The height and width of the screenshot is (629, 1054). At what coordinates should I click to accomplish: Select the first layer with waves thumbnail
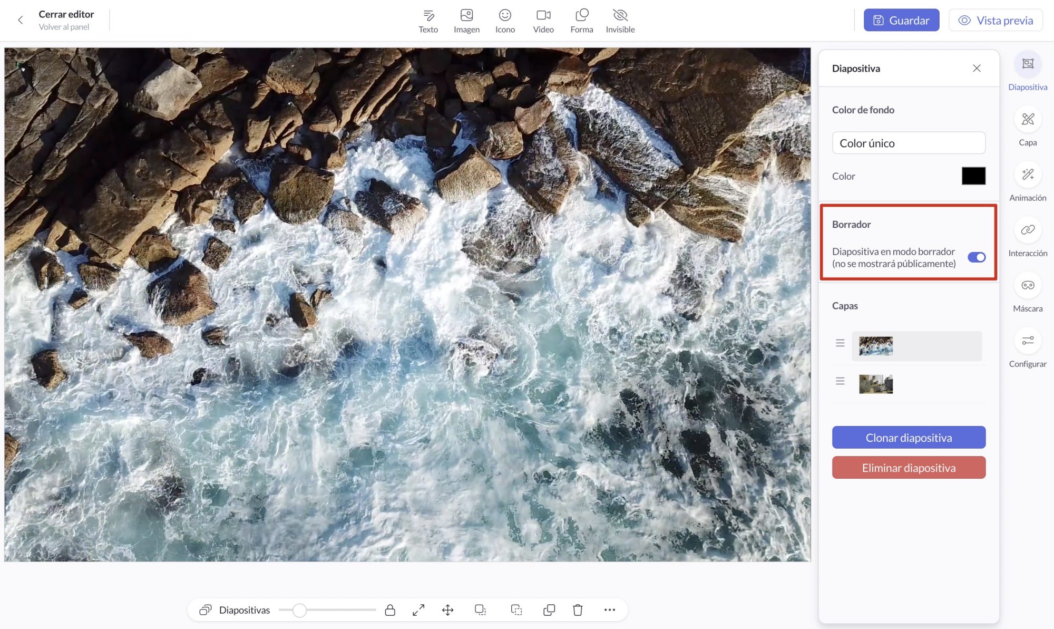click(x=916, y=346)
